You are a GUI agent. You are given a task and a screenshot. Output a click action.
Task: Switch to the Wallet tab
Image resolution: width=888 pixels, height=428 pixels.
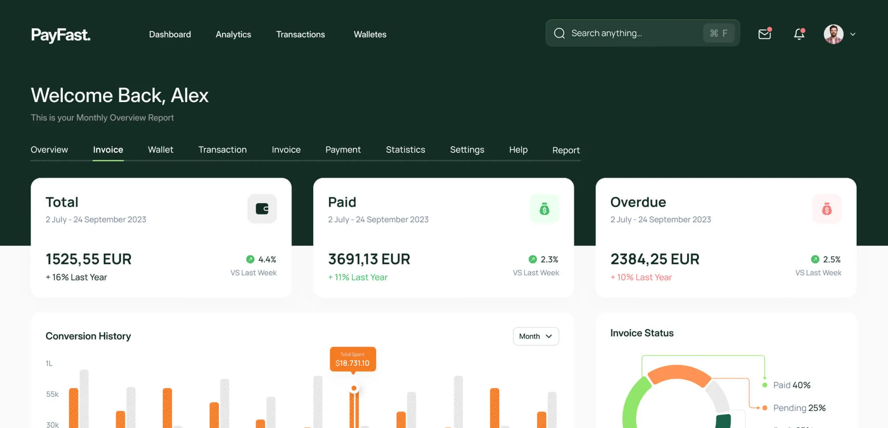coord(160,150)
